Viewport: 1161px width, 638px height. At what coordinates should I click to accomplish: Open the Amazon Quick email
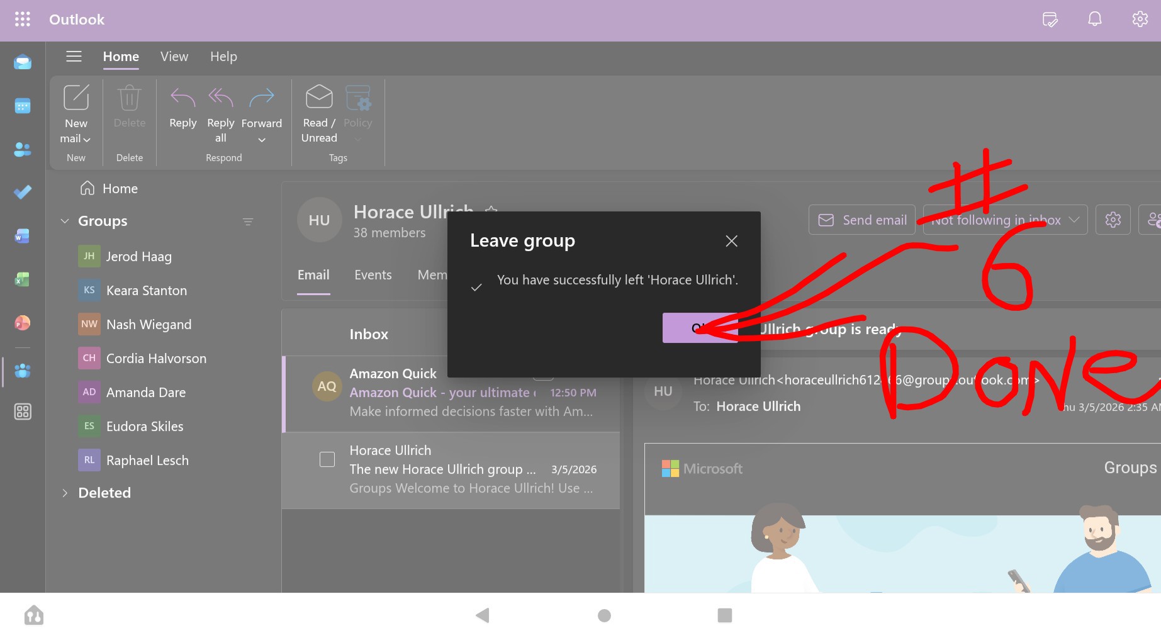point(451,394)
